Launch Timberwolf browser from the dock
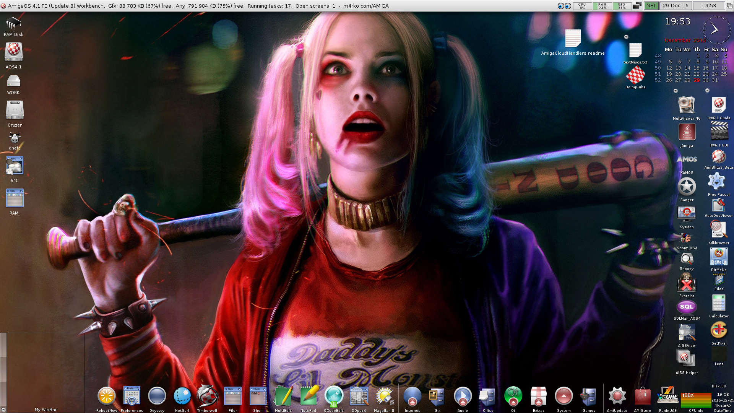Image resolution: width=734 pixels, height=413 pixels. pos(207,396)
